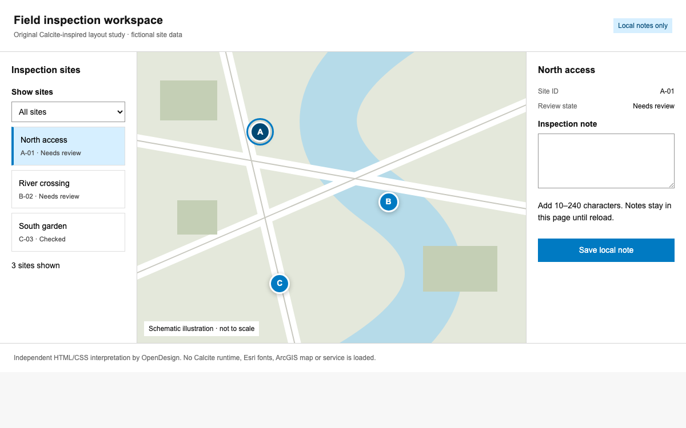Click the Inspection note field label
Image resolution: width=686 pixels, height=428 pixels.
coord(567,124)
